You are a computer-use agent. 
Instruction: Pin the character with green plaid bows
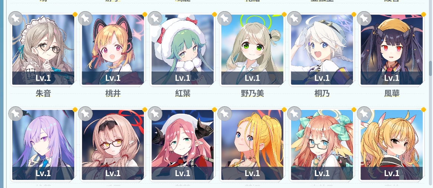coord(294,114)
